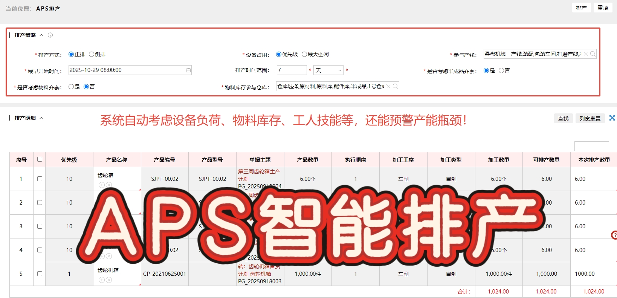Tick the select-all checkbox in table header
The height and width of the screenshot is (298, 617).
[40, 159]
